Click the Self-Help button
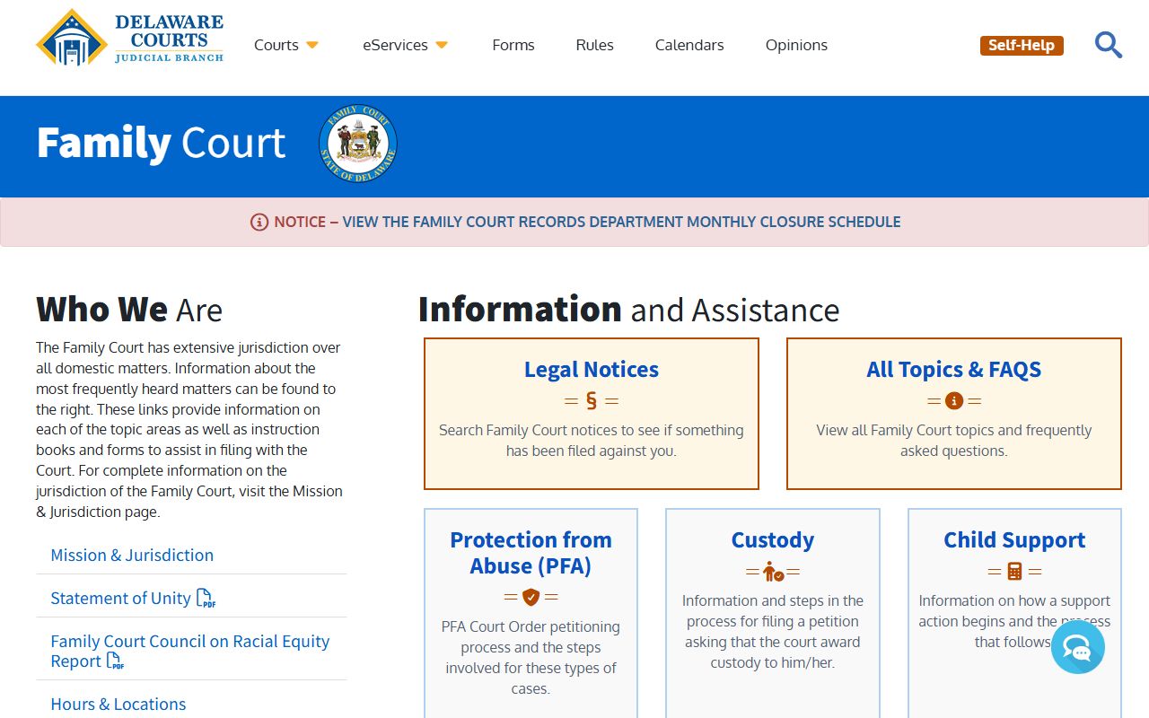 [x=1022, y=45]
